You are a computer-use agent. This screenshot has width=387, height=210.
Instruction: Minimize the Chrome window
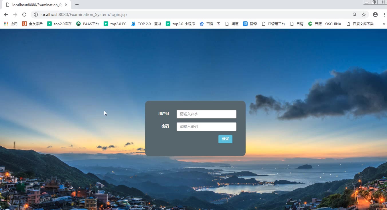[366, 2]
